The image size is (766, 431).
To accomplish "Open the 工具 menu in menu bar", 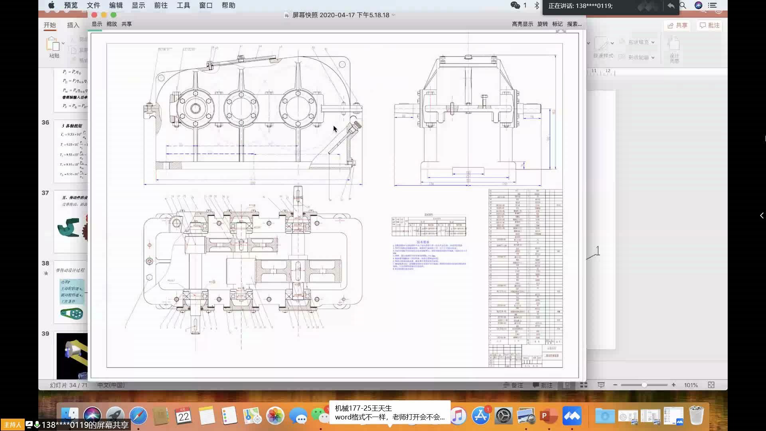I will 183,6.
